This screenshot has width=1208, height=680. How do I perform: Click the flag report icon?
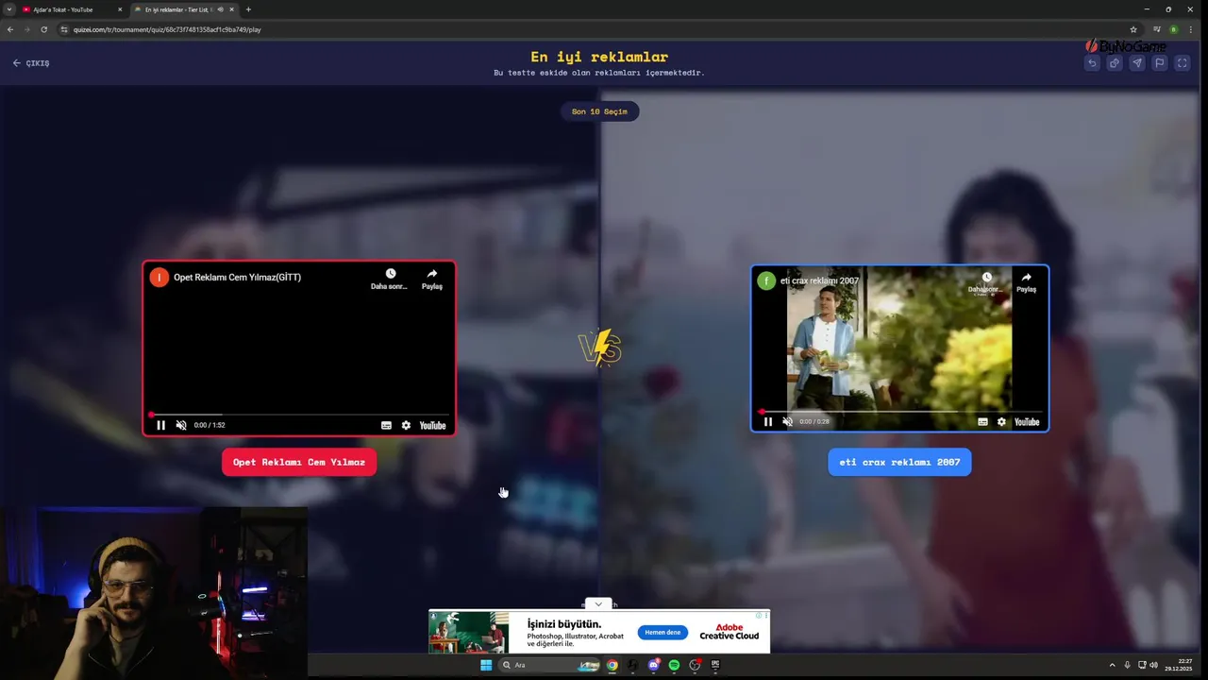coord(1160,63)
